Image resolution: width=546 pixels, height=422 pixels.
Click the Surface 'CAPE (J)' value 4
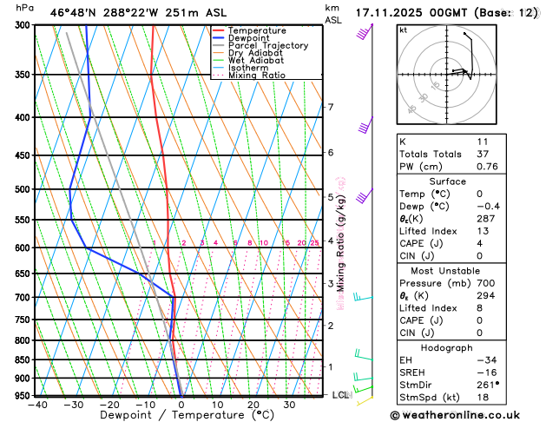479,243
